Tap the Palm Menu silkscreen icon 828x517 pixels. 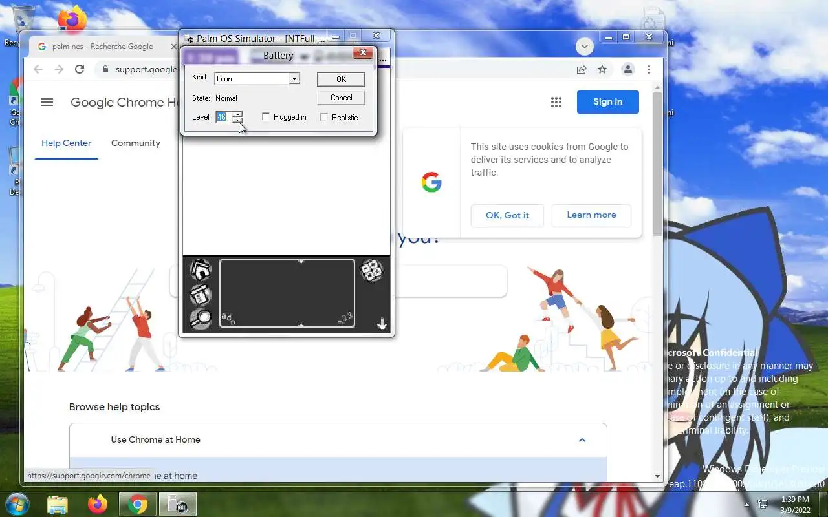tap(201, 295)
